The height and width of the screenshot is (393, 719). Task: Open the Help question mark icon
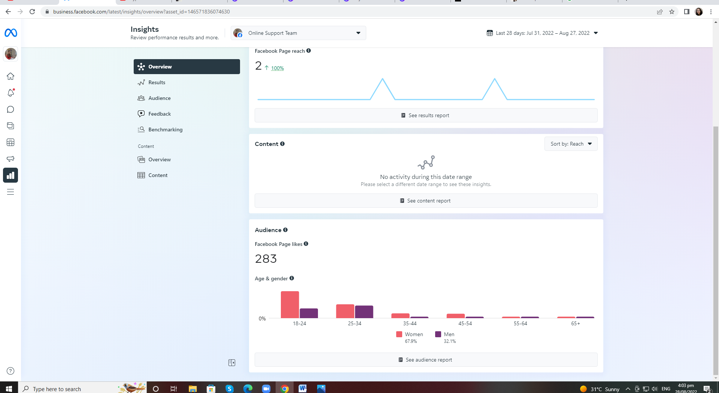pos(10,371)
